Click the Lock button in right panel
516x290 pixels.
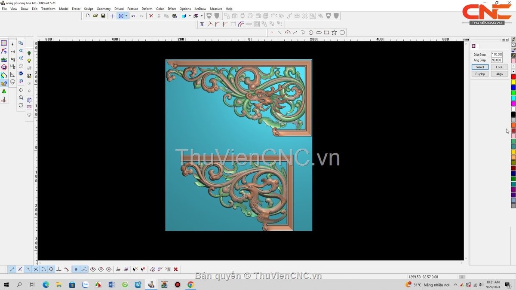pos(499,67)
